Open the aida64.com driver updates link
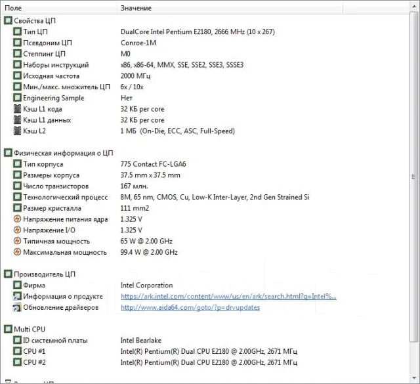This screenshot has height=384, width=420. point(190,307)
